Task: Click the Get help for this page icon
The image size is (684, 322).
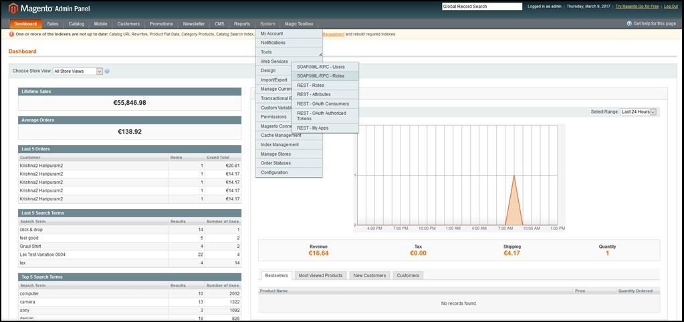Action: click(629, 23)
